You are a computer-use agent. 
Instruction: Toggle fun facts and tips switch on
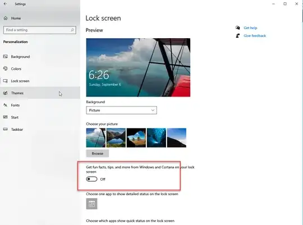pyautogui.click(x=91, y=179)
